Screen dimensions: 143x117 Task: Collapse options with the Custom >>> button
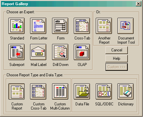coord(116,67)
